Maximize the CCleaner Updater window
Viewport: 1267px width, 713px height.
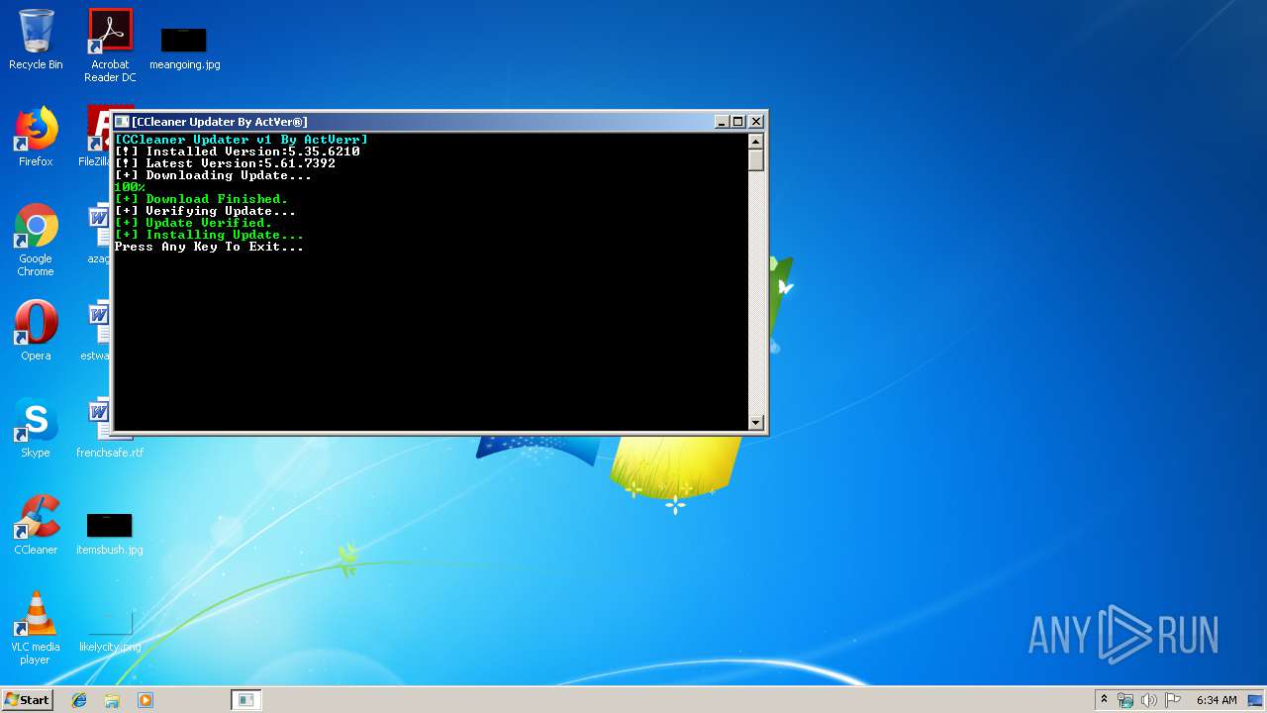click(738, 122)
